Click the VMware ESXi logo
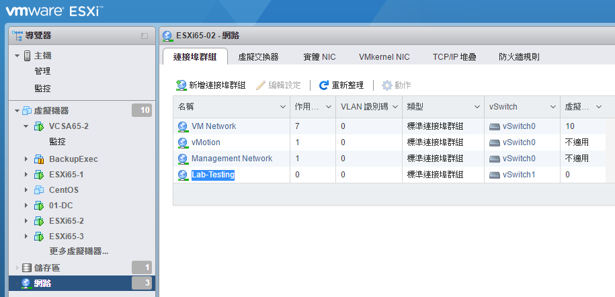The height and width of the screenshot is (297, 615). coord(54,11)
